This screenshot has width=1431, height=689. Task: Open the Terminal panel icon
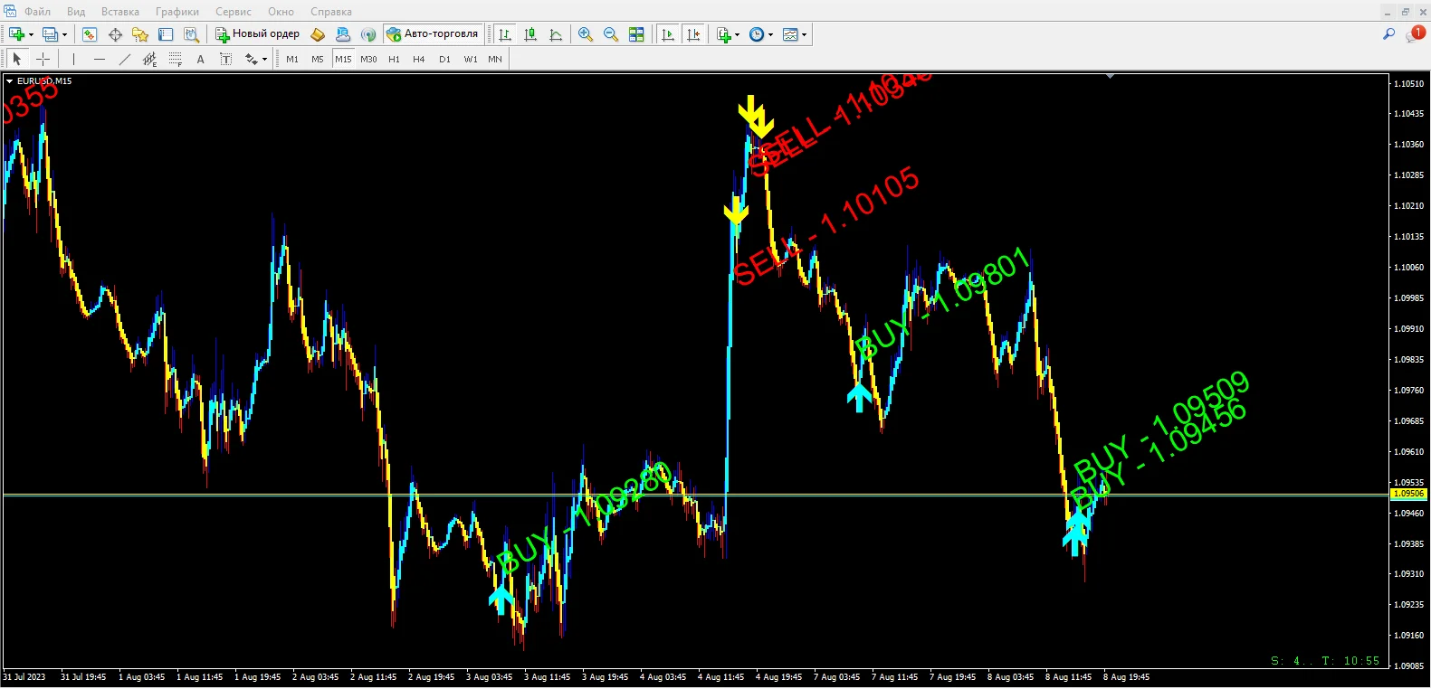tap(166, 34)
